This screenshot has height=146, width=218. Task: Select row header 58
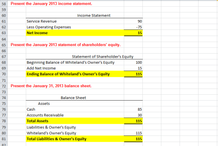(4, 4)
